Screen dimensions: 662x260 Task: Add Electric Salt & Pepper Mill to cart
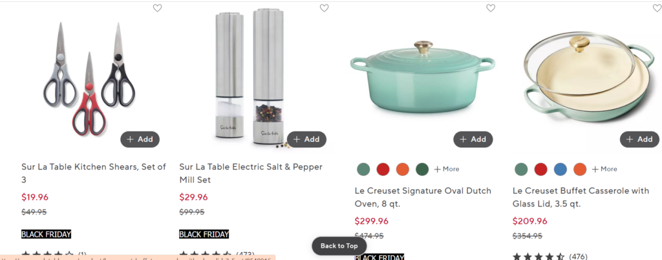pyautogui.click(x=306, y=139)
